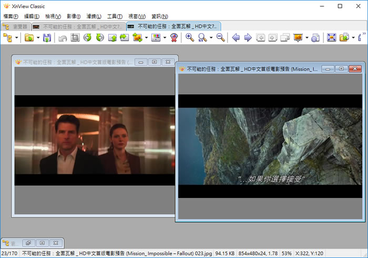Click the vertical flip icon
The image size is (368, 258).
click(x=113, y=37)
